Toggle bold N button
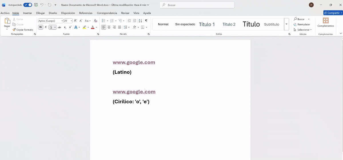This screenshot has height=160, width=343. click(x=41, y=27)
